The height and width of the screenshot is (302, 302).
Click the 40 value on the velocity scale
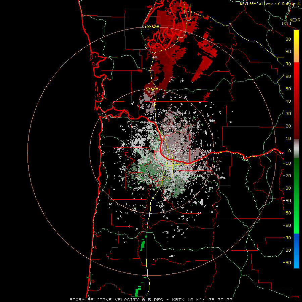click(288, 101)
